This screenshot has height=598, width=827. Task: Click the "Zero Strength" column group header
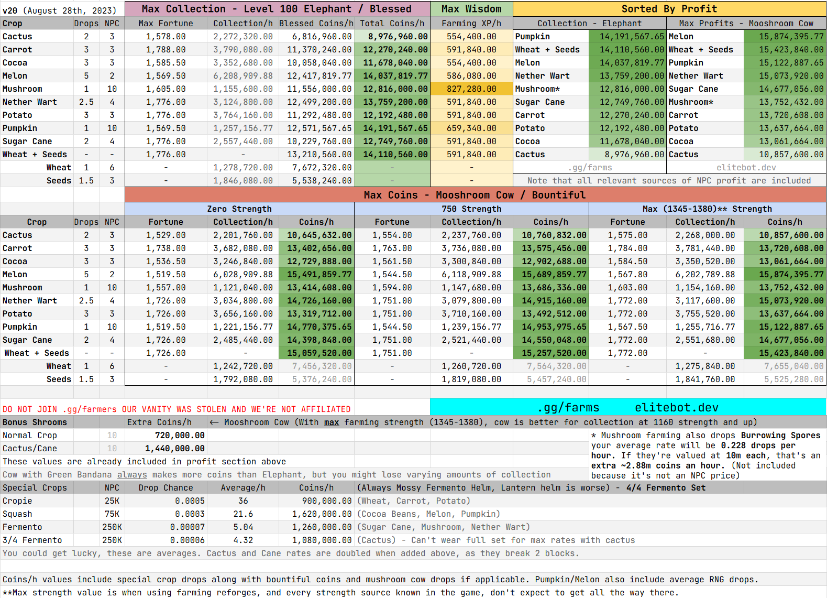tap(239, 209)
